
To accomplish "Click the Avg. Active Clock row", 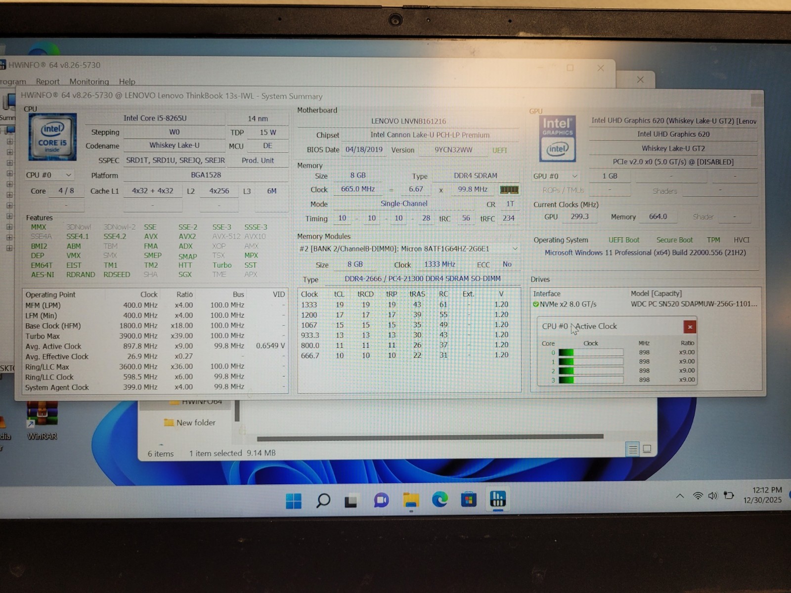I will click(x=155, y=346).
